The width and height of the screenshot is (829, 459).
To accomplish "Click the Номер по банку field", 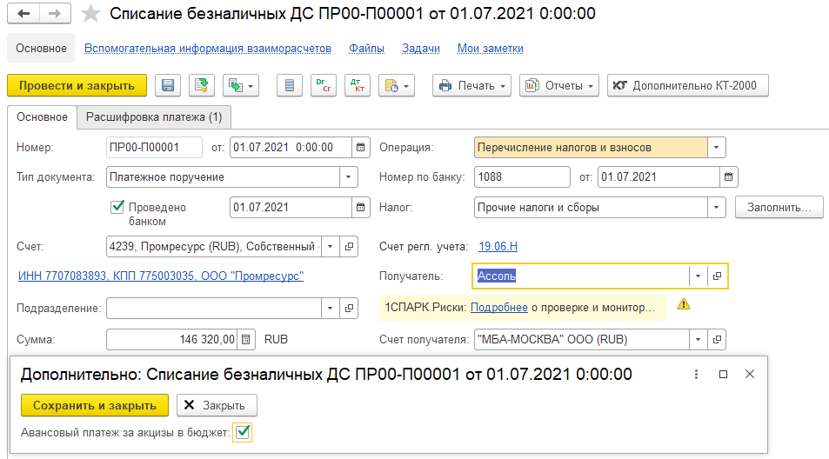I will point(522,177).
